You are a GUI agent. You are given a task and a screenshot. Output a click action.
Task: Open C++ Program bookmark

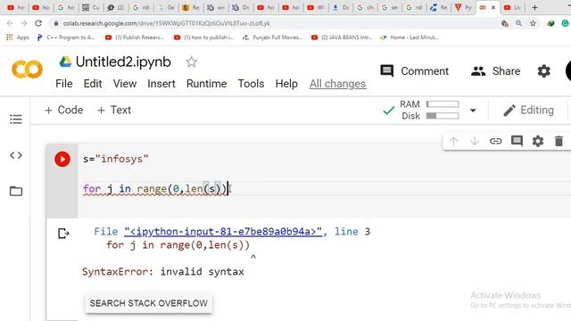click(x=65, y=37)
